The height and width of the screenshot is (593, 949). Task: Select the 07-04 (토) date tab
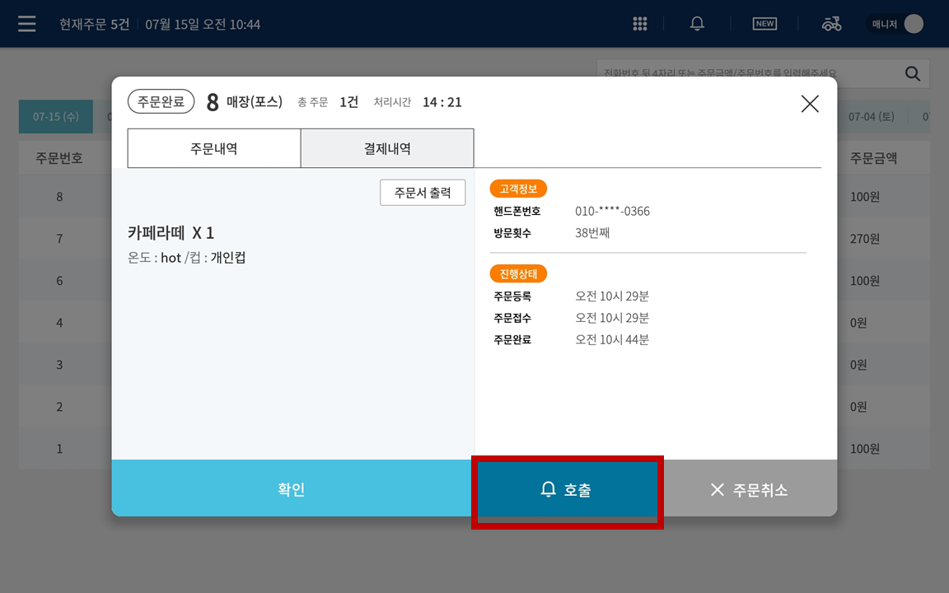coord(871,116)
